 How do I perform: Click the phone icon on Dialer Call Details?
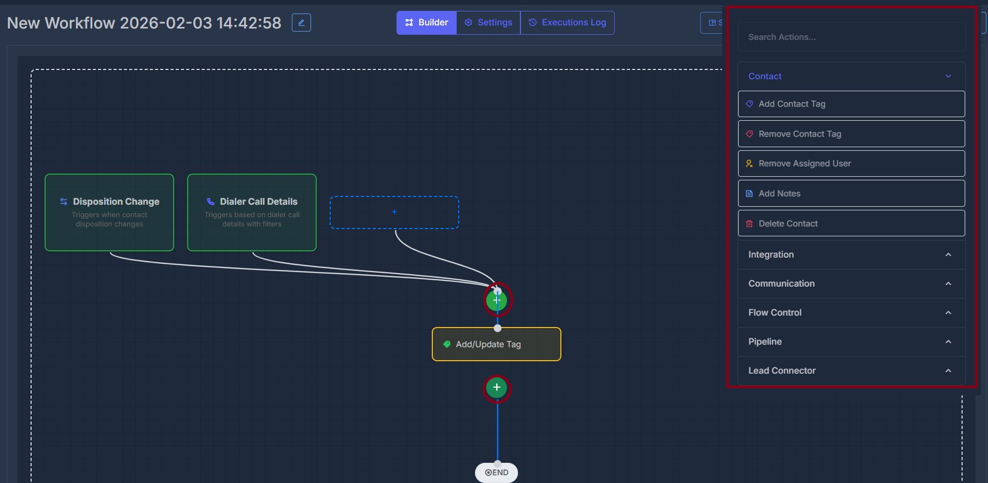(210, 201)
